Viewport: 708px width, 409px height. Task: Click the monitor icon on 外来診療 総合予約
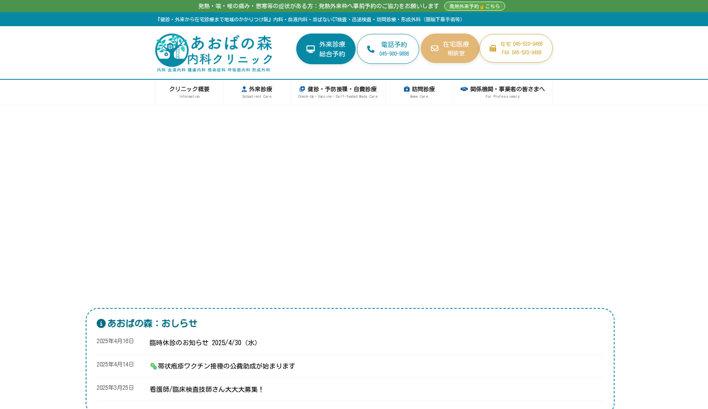coord(311,49)
